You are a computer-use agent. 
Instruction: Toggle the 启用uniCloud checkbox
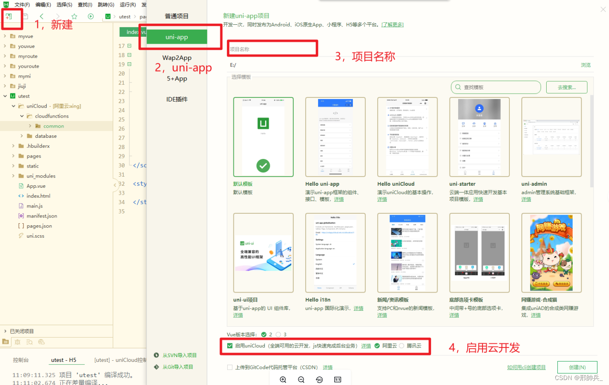(230, 346)
